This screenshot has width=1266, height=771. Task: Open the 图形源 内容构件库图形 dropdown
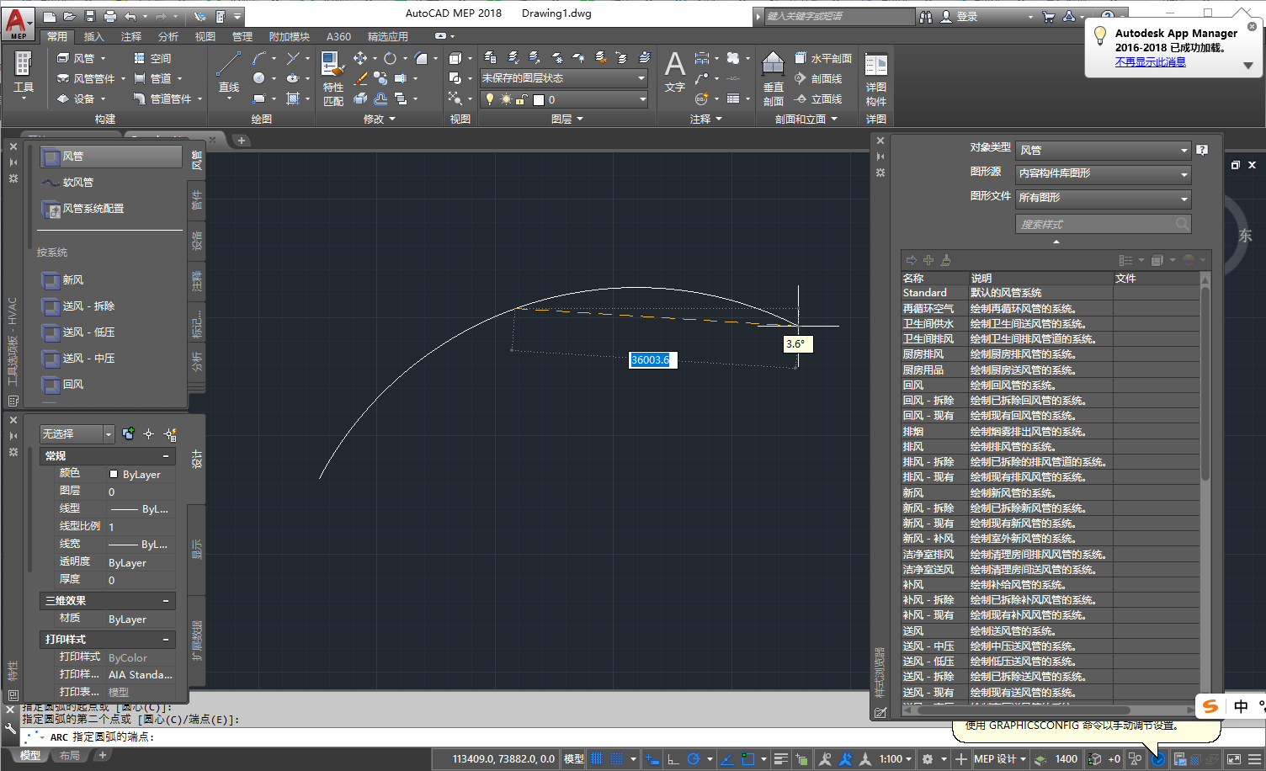1103,174
